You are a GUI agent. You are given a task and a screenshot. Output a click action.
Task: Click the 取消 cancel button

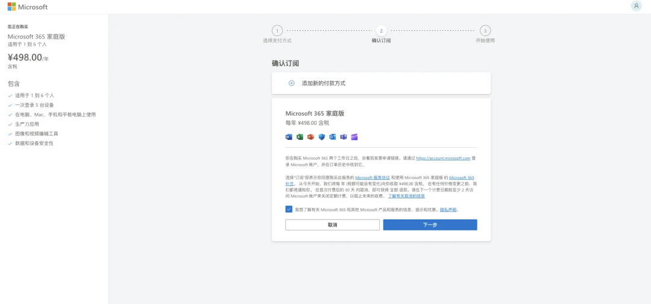[333, 224]
